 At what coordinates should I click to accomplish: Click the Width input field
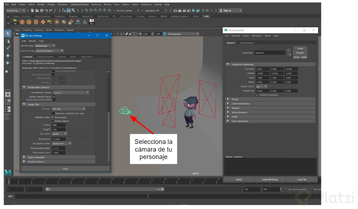(x=59, y=125)
